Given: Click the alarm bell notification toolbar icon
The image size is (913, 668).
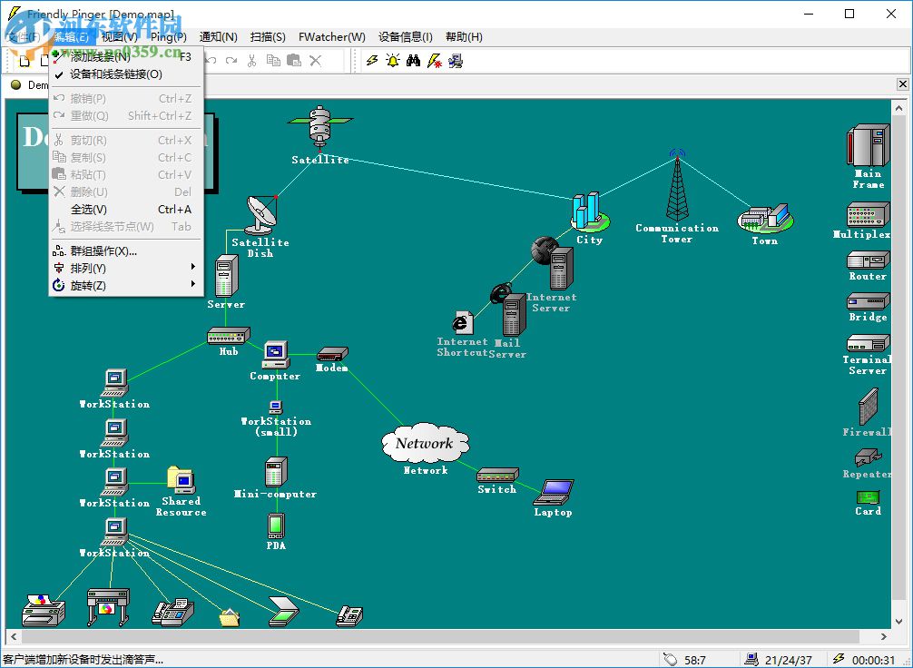Looking at the screenshot, I should click(x=392, y=61).
